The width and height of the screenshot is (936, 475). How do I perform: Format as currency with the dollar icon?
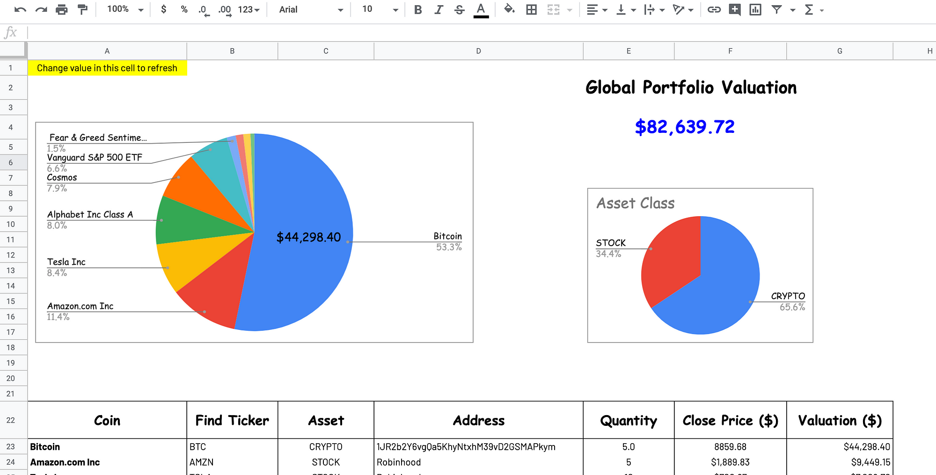point(163,9)
